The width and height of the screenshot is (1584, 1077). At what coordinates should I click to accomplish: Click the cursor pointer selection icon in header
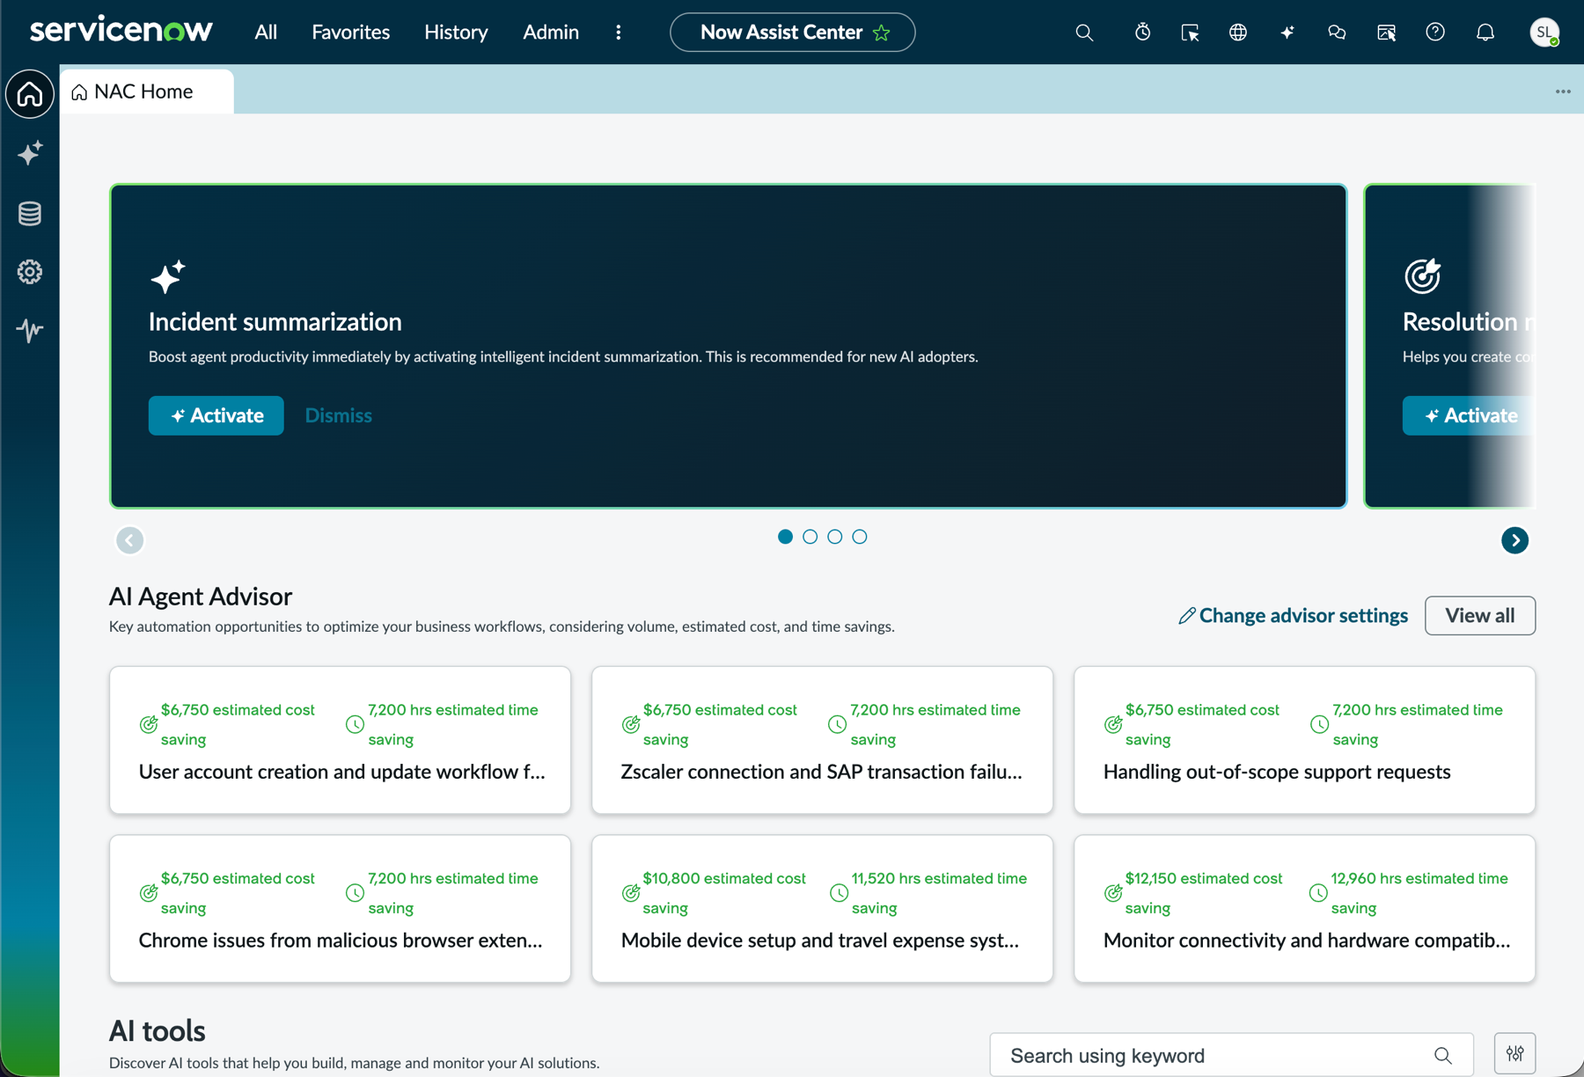[x=1190, y=33]
